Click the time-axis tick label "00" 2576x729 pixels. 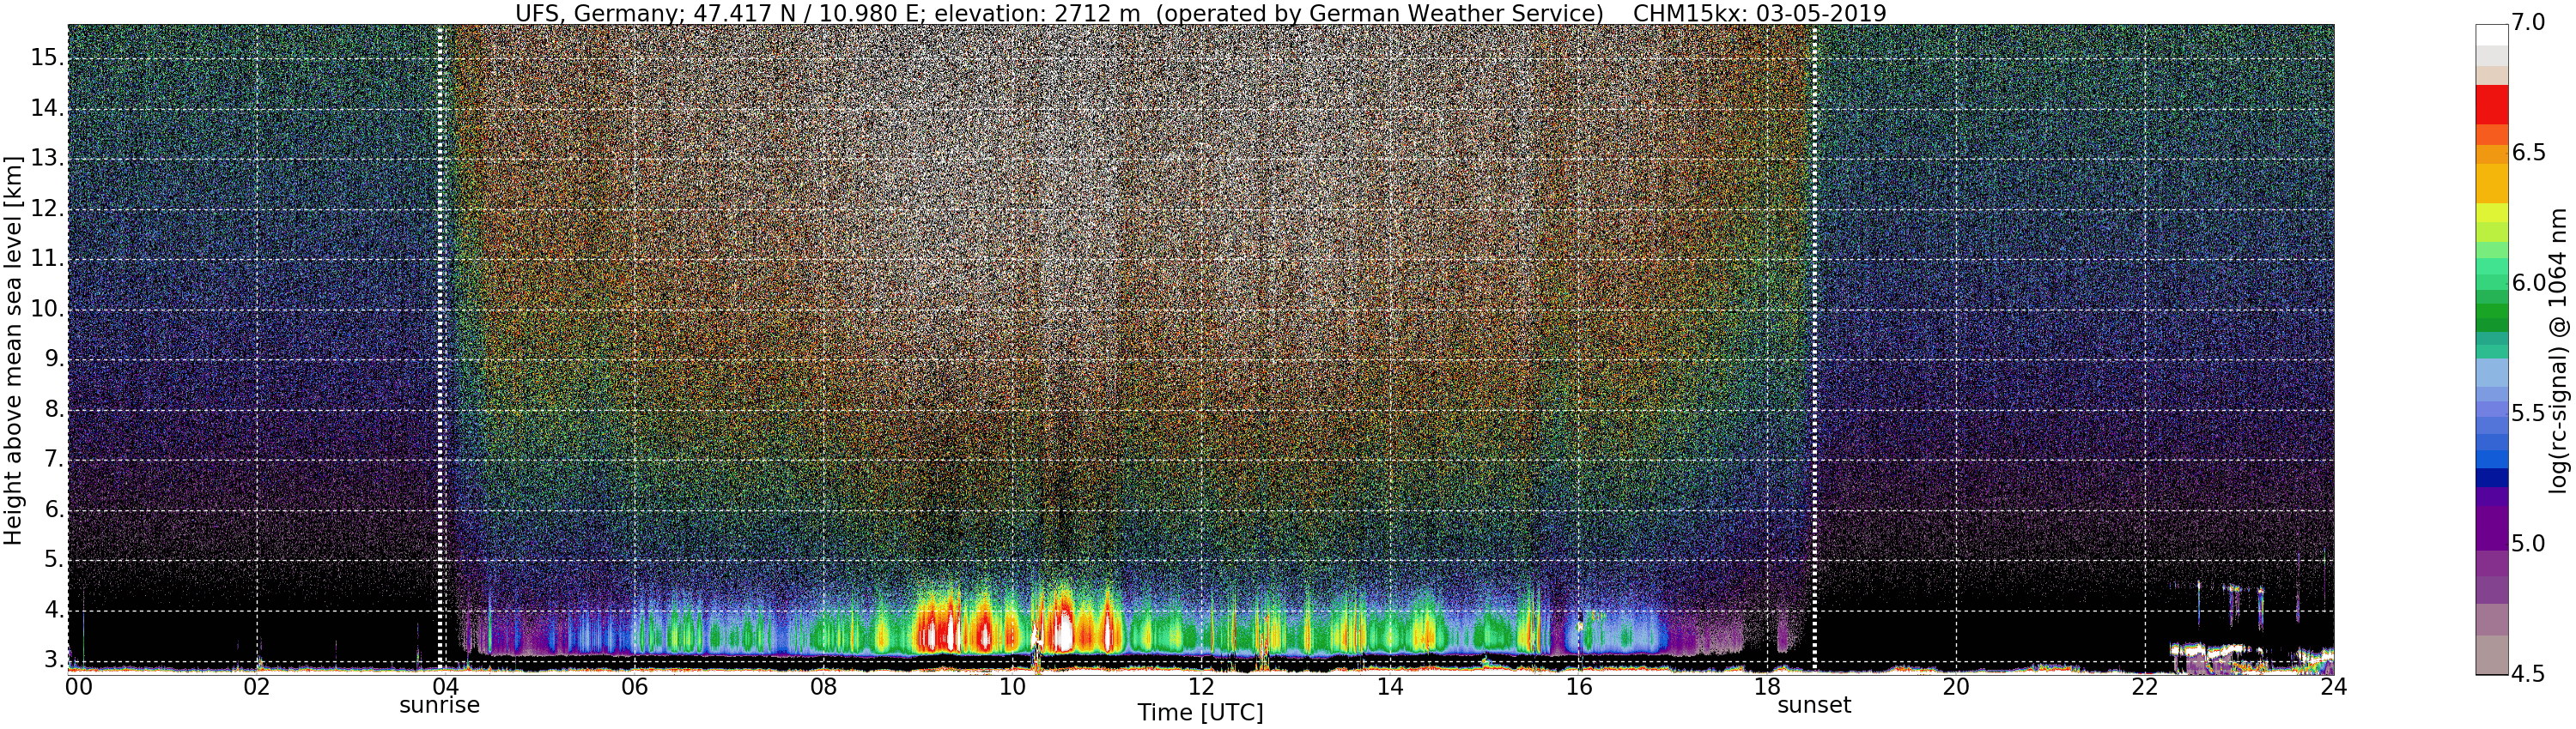(79, 686)
